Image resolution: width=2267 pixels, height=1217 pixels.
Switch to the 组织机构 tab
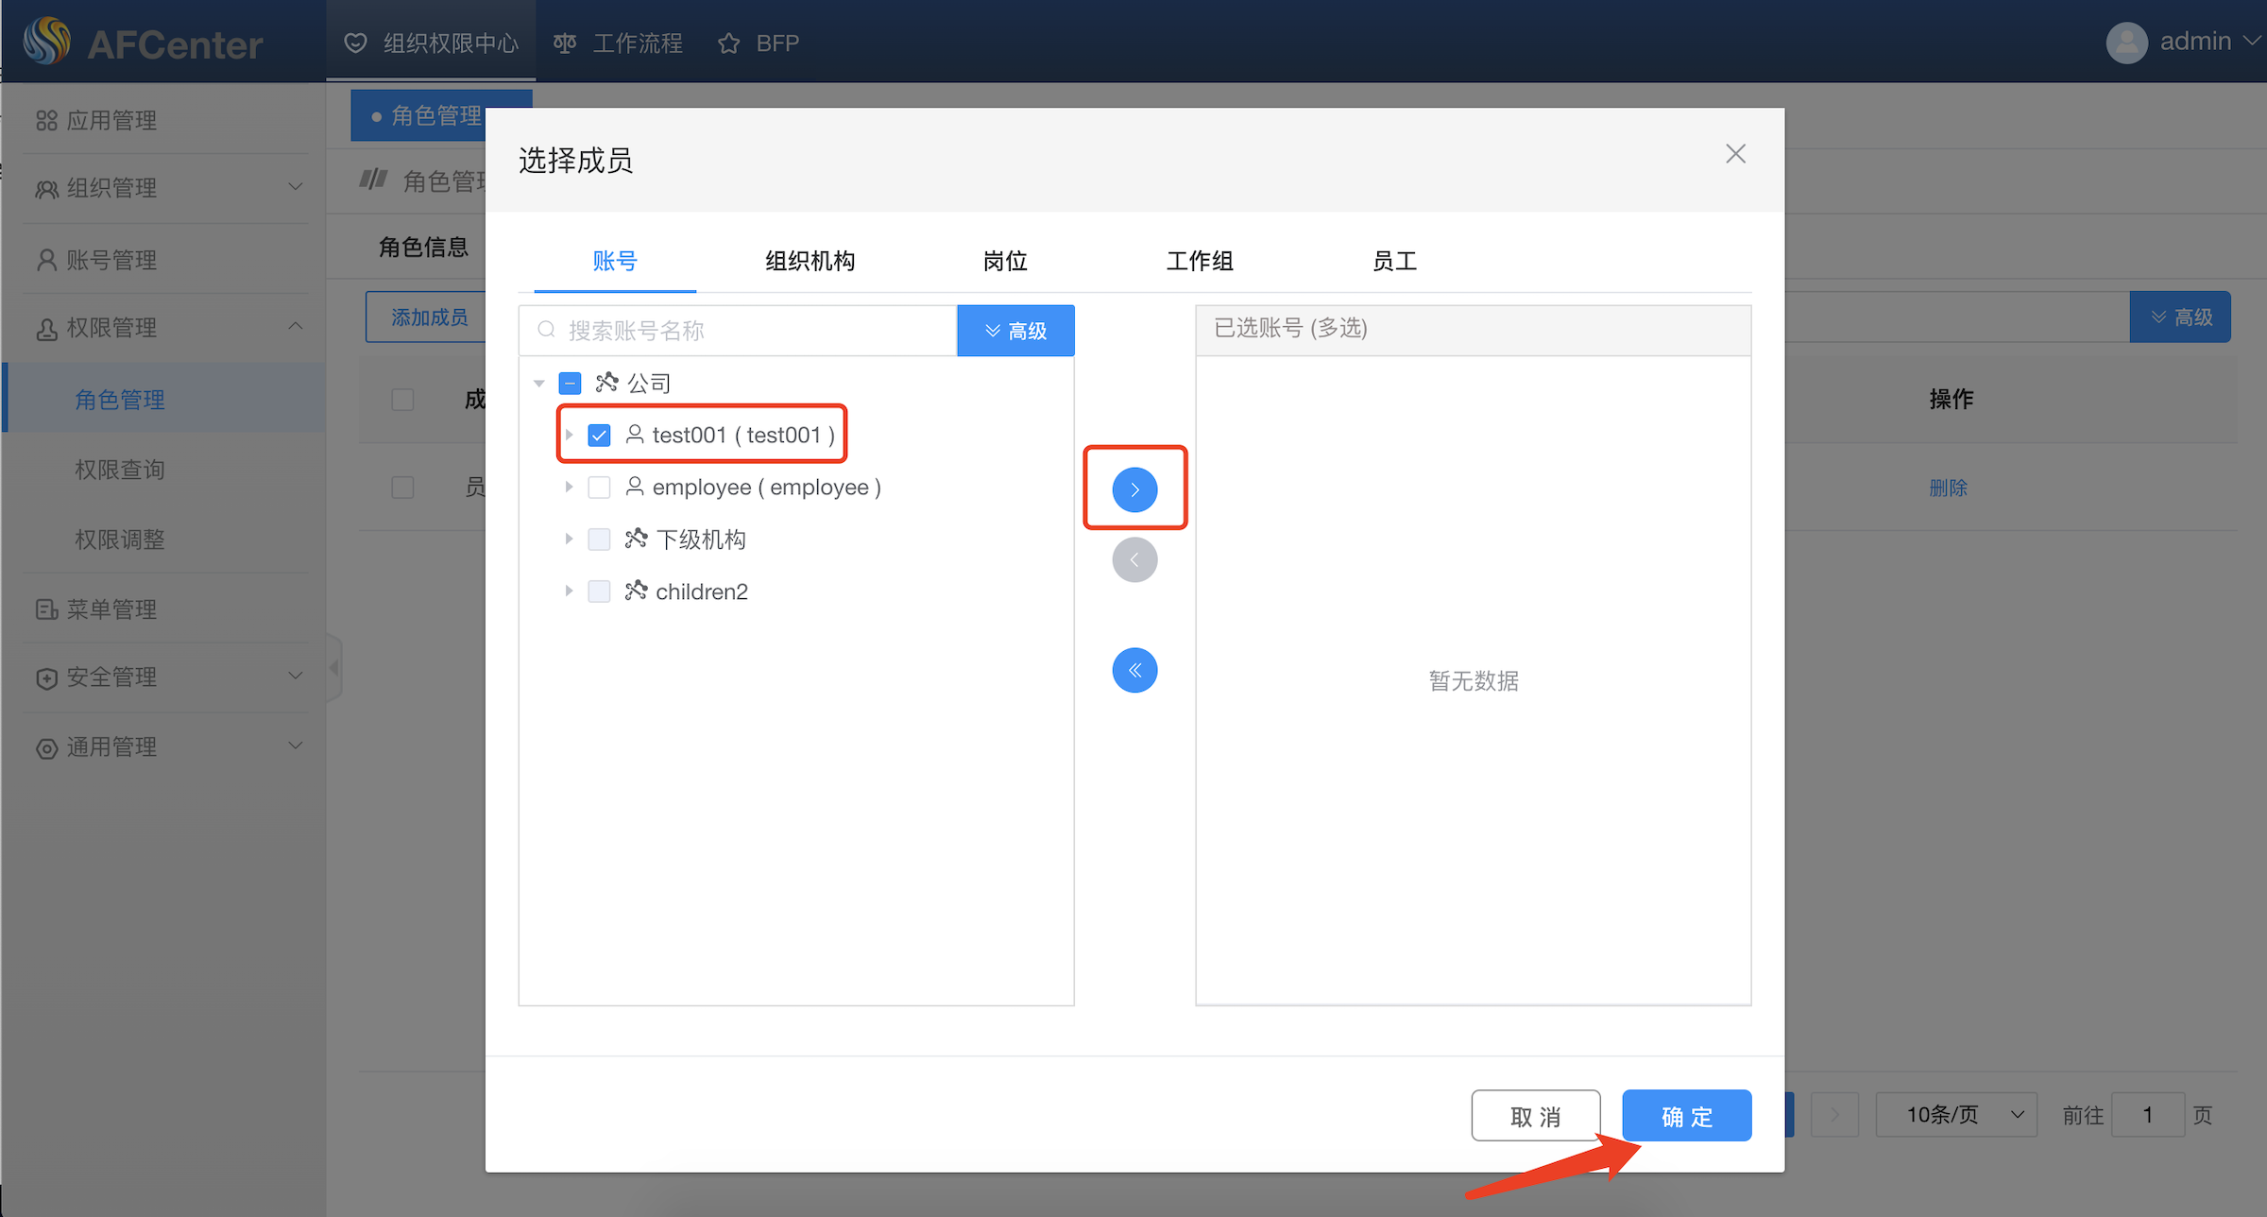(x=810, y=261)
